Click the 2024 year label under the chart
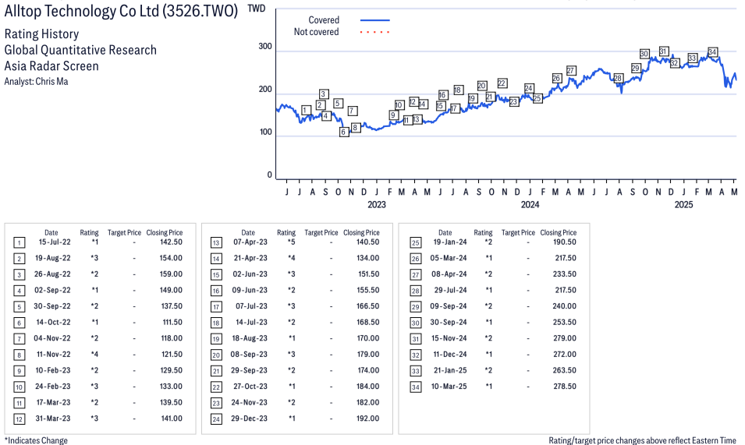 pos(530,204)
